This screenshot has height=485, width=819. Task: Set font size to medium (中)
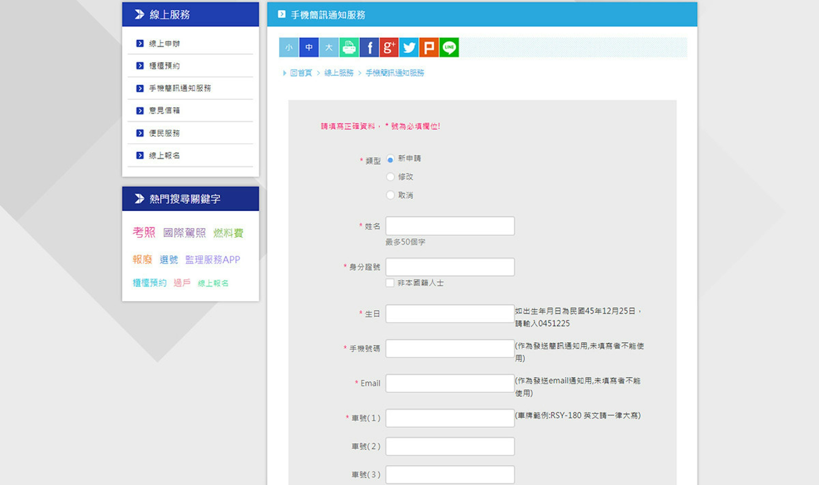click(x=309, y=47)
